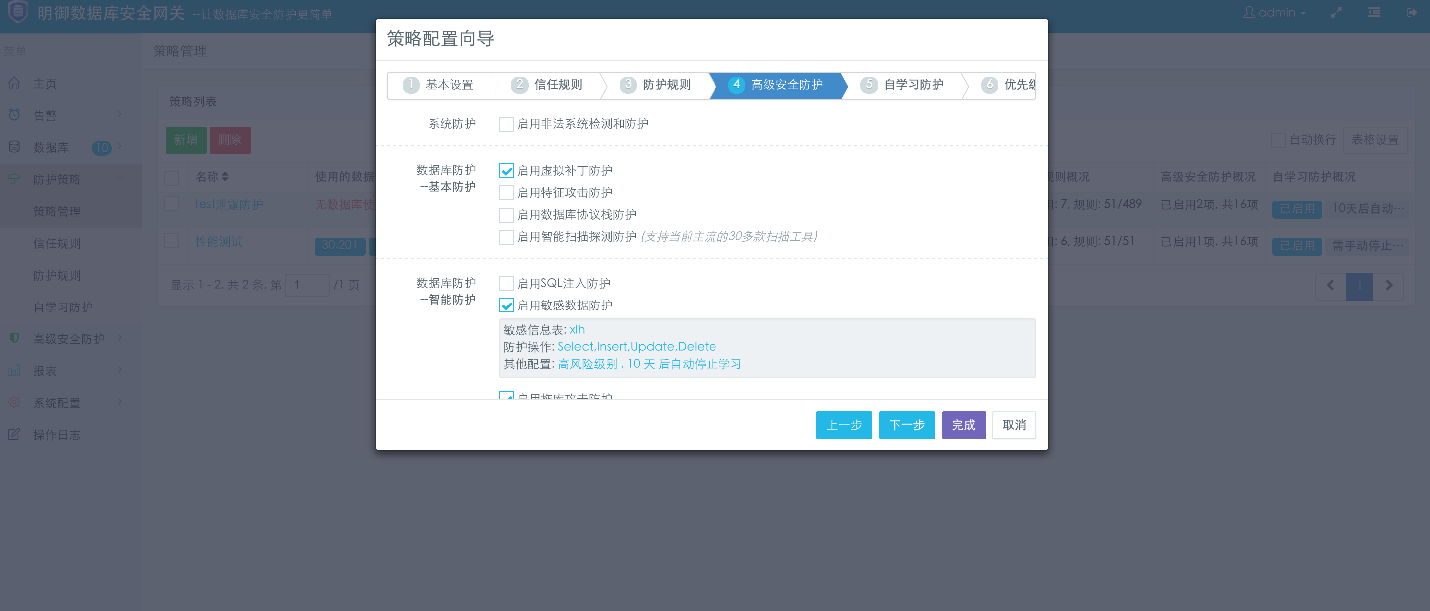
Task: Uncheck 启用敏感数据防护 checkbox
Action: coord(506,305)
